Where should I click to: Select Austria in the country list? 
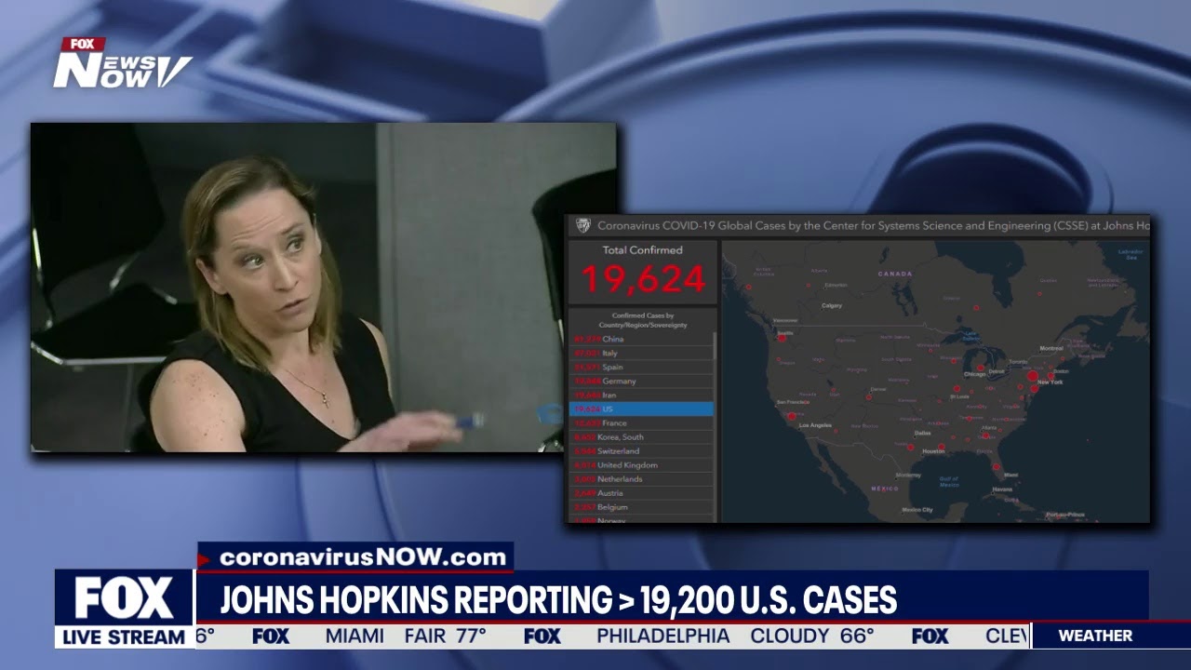641,492
